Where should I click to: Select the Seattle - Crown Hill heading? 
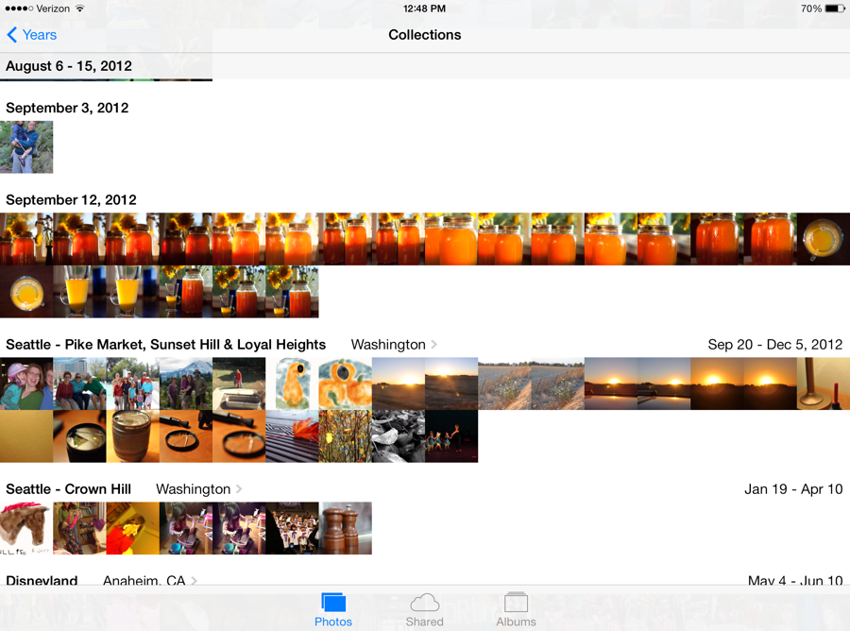(x=68, y=489)
